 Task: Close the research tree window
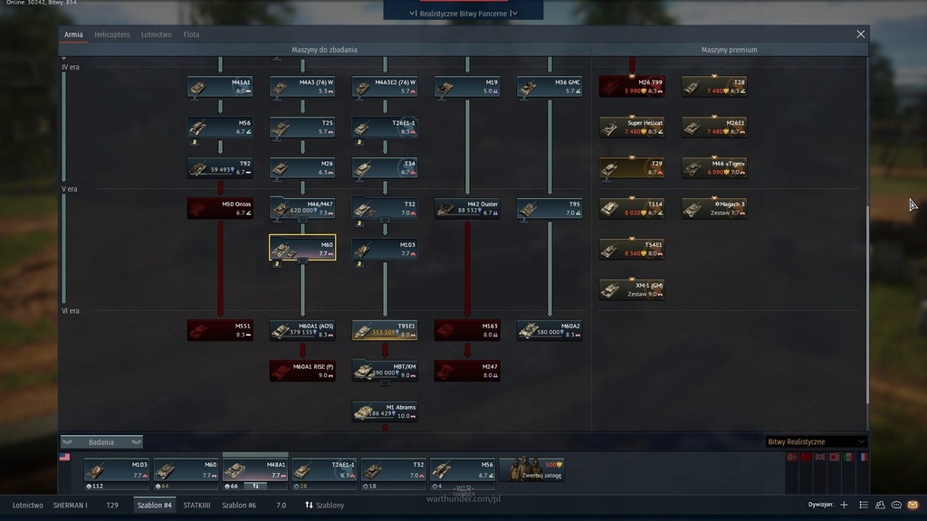coord(861,34)
